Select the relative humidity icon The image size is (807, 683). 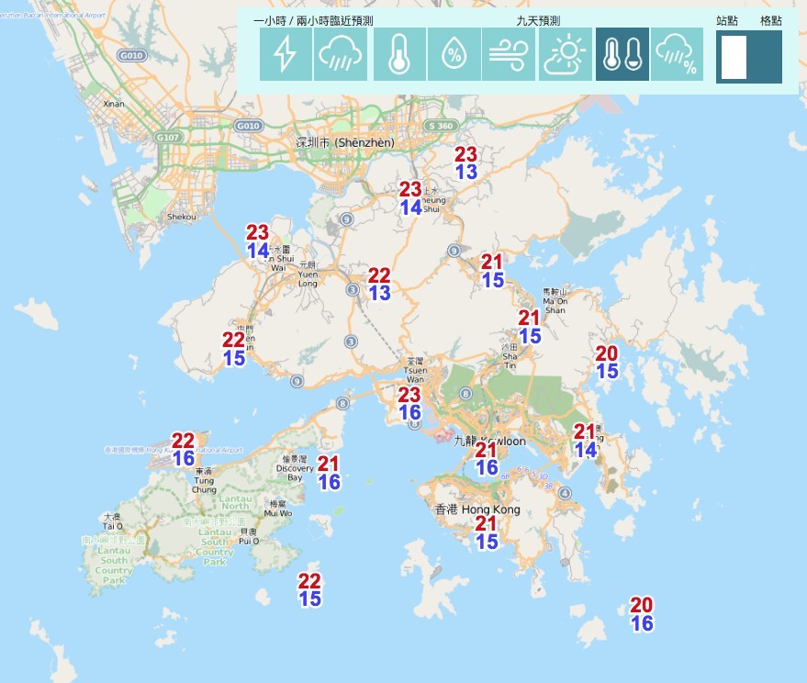[454, 55]
